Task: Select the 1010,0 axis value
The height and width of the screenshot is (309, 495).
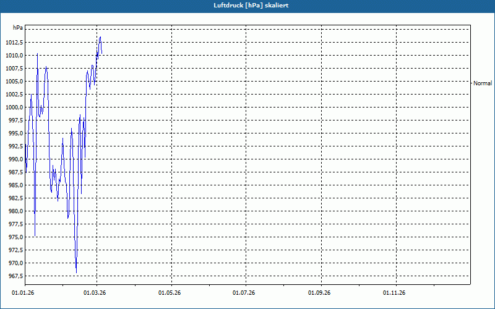Action: pyautogui.click(x=14, y=56)
